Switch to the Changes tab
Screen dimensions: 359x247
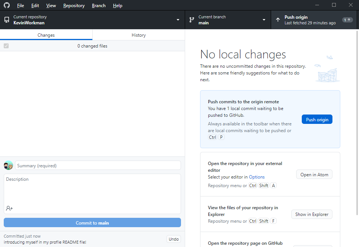coord(46,35)
